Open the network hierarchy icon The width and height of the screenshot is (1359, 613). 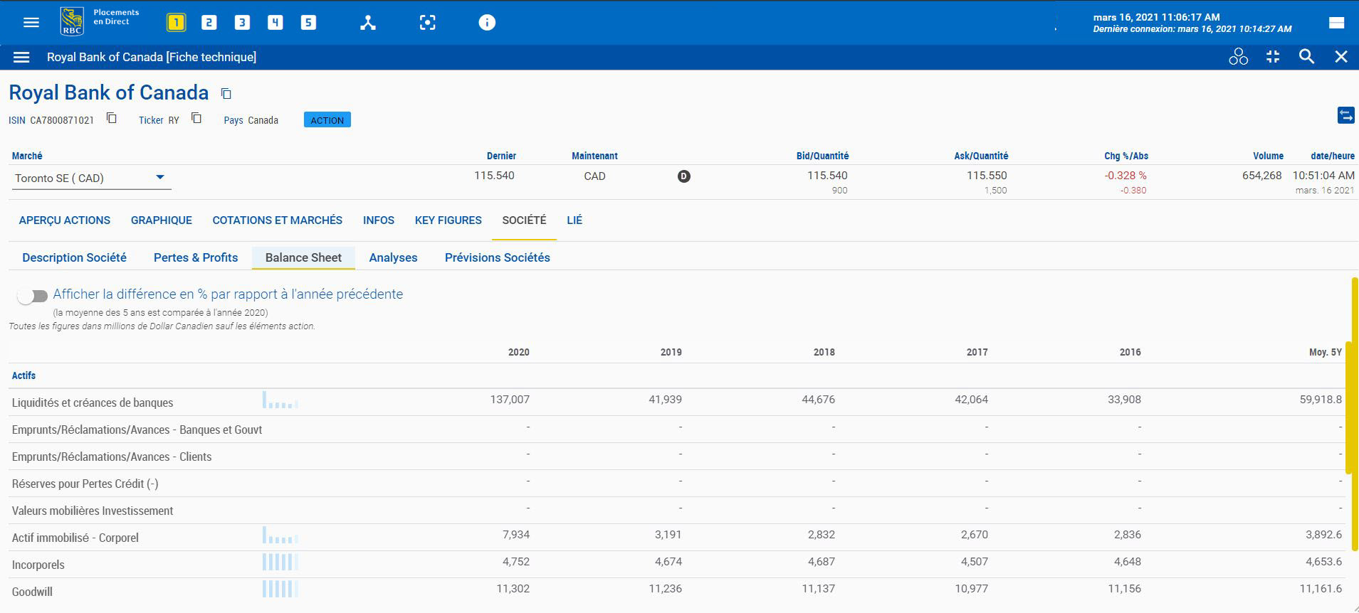(367, 23)
